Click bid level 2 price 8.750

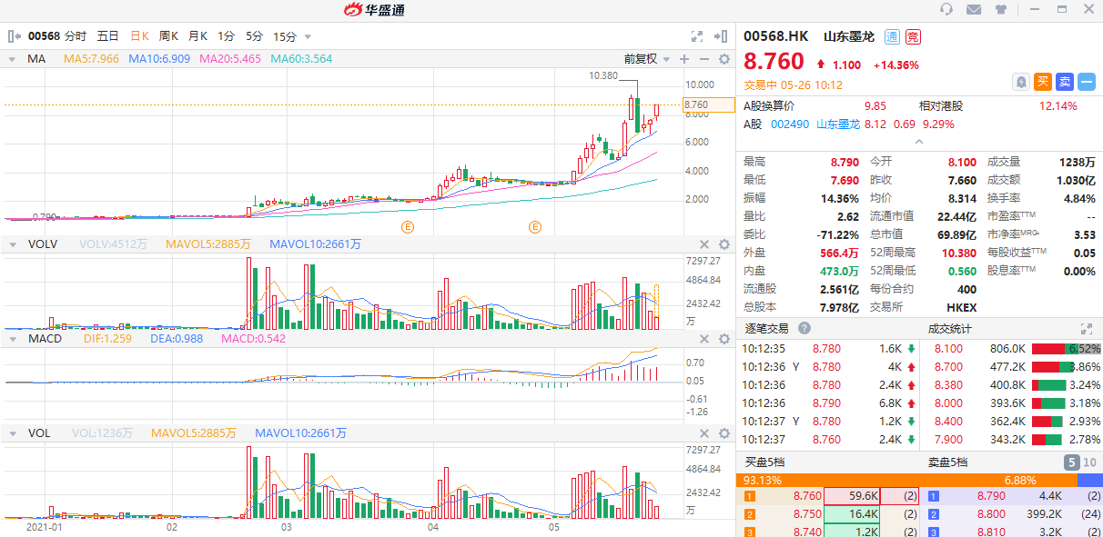click(807, 514)
